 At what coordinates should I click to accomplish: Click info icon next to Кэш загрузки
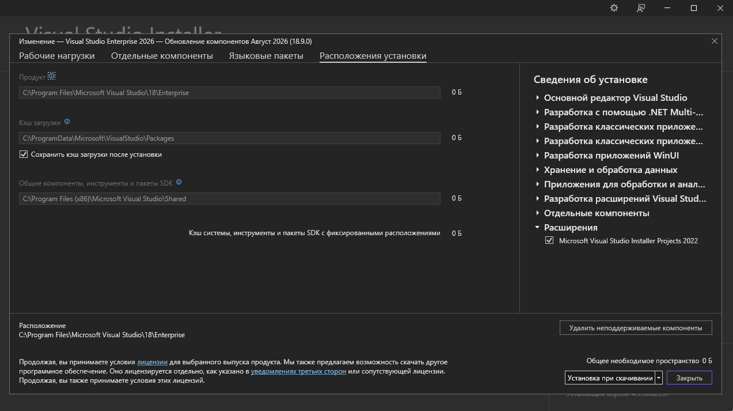click(x=67, y=122)
